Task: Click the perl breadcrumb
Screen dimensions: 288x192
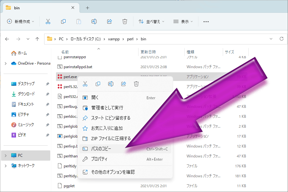Action: coord(130,39)
